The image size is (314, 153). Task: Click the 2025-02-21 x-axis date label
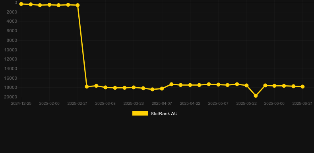click(78, 104)
